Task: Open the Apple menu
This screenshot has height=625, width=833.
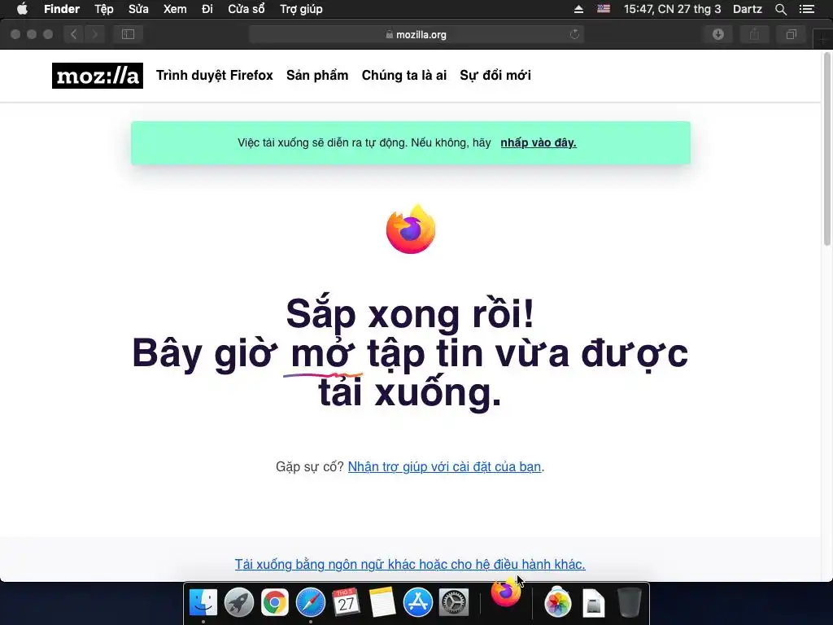Action: [x=22, y=9]
